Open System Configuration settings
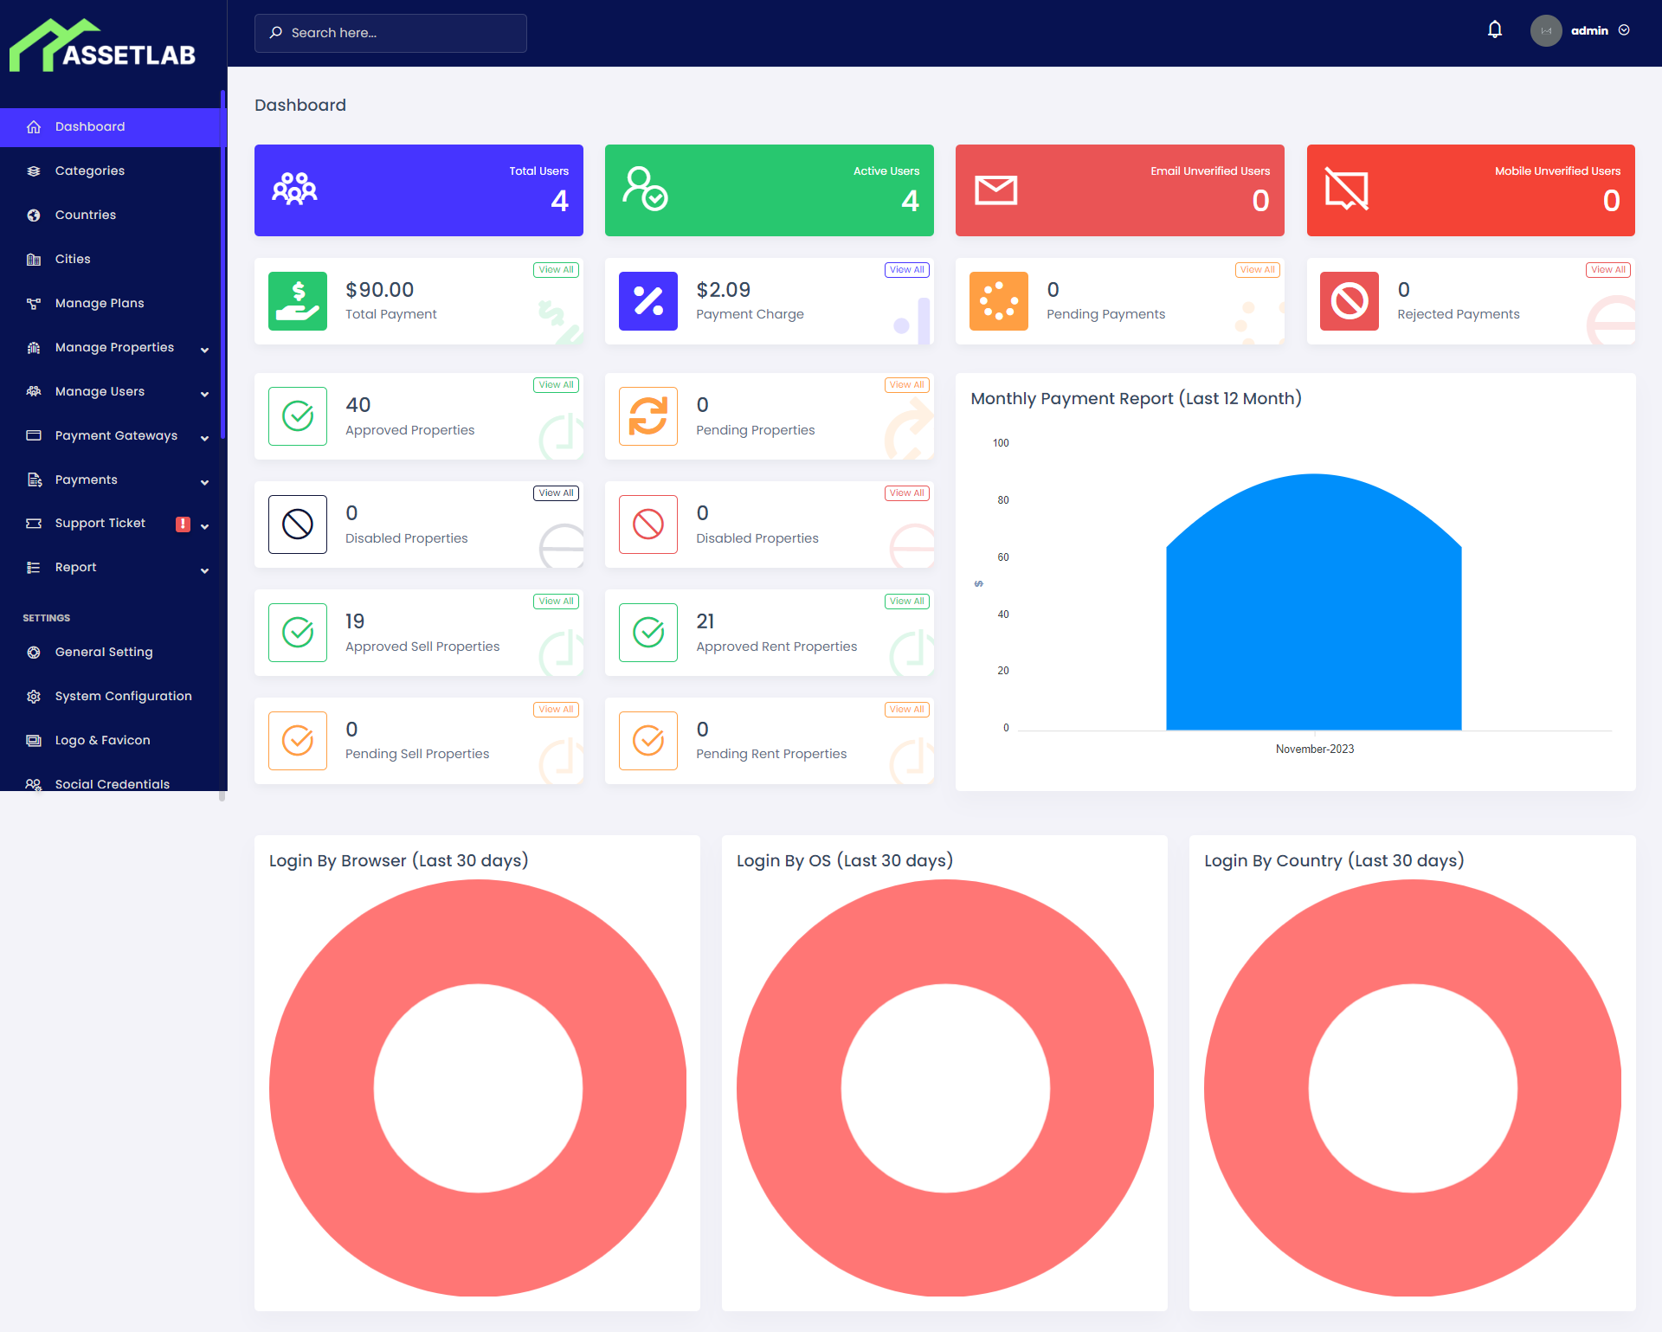Image resolution: width=1662 pixels, height=1332 pixels. pos(123,696)
